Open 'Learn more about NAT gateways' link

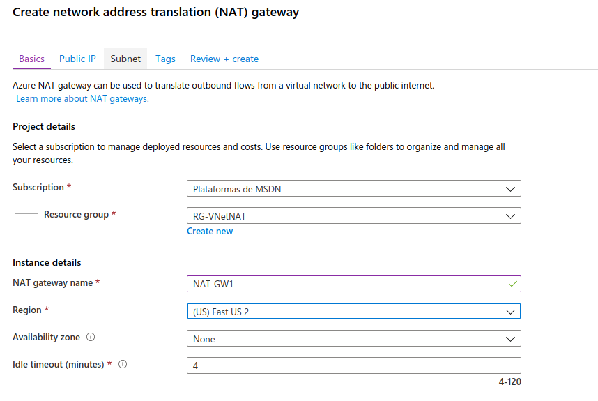pos(82,99)
